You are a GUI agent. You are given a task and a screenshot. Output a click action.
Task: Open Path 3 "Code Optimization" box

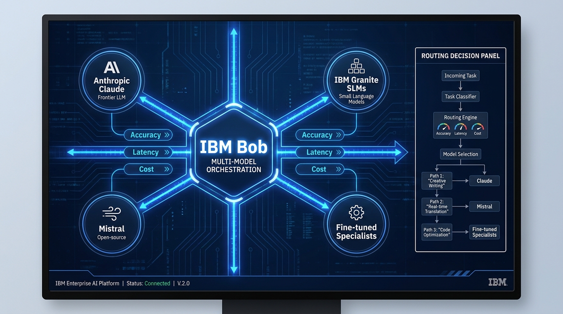(437, 232)
